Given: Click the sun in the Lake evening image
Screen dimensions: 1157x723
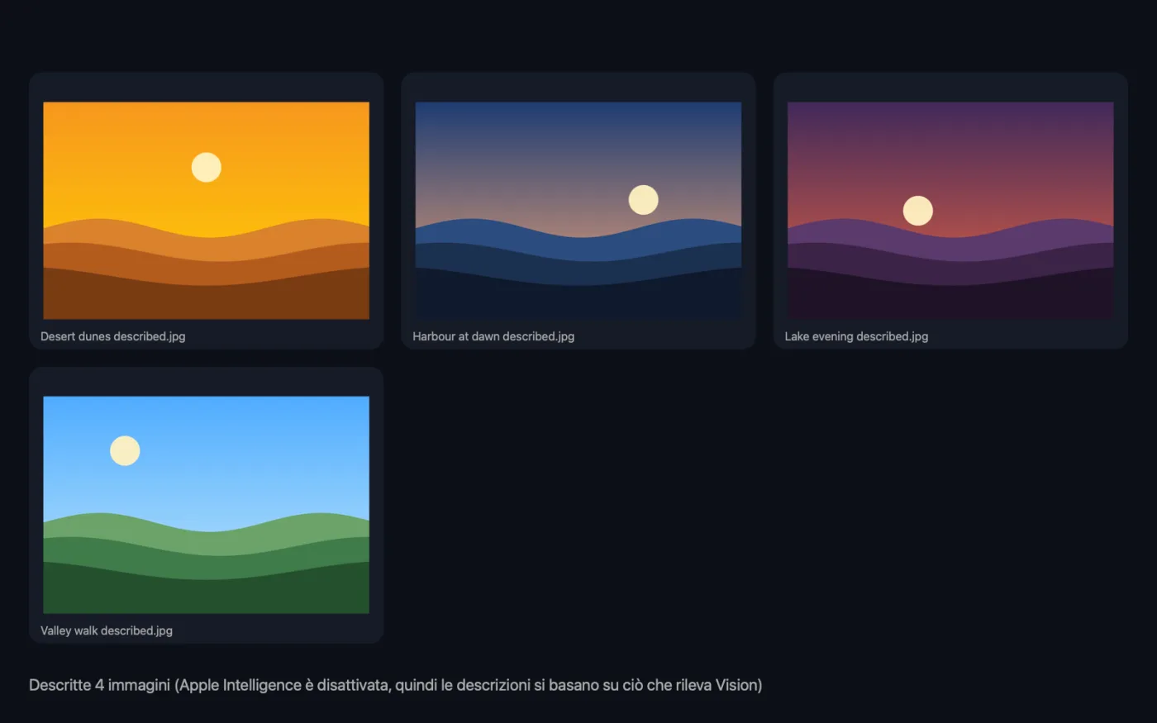Looking at the screenshot, I should [x=917, y=211].
